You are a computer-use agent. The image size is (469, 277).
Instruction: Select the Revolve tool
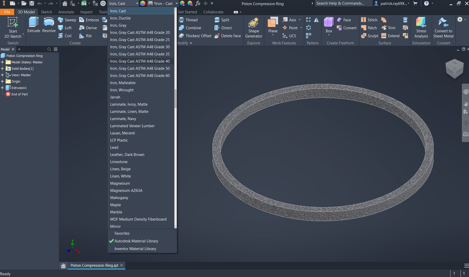(49, 22)
